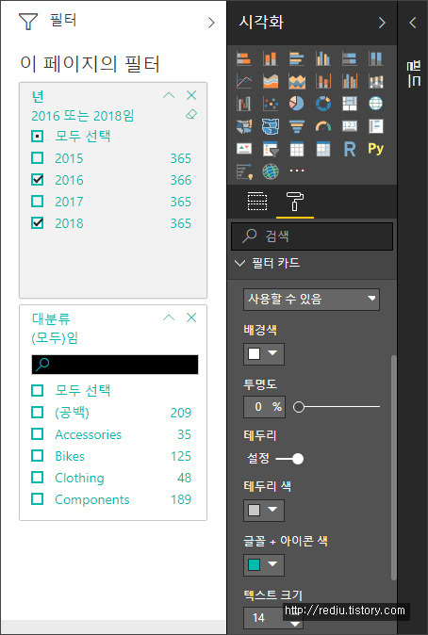428x635 pixels.
Task: Select the Pie chart visual
Action: coord(297,104)
